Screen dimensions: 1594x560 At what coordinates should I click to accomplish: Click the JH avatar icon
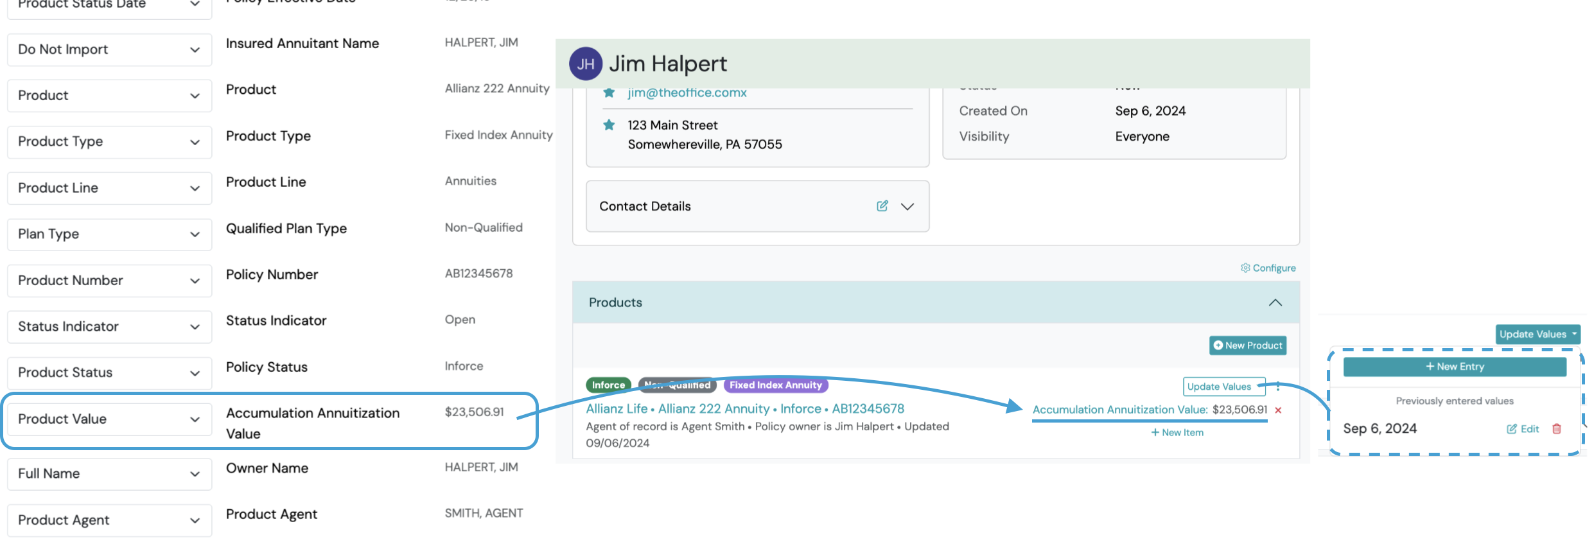586,64
